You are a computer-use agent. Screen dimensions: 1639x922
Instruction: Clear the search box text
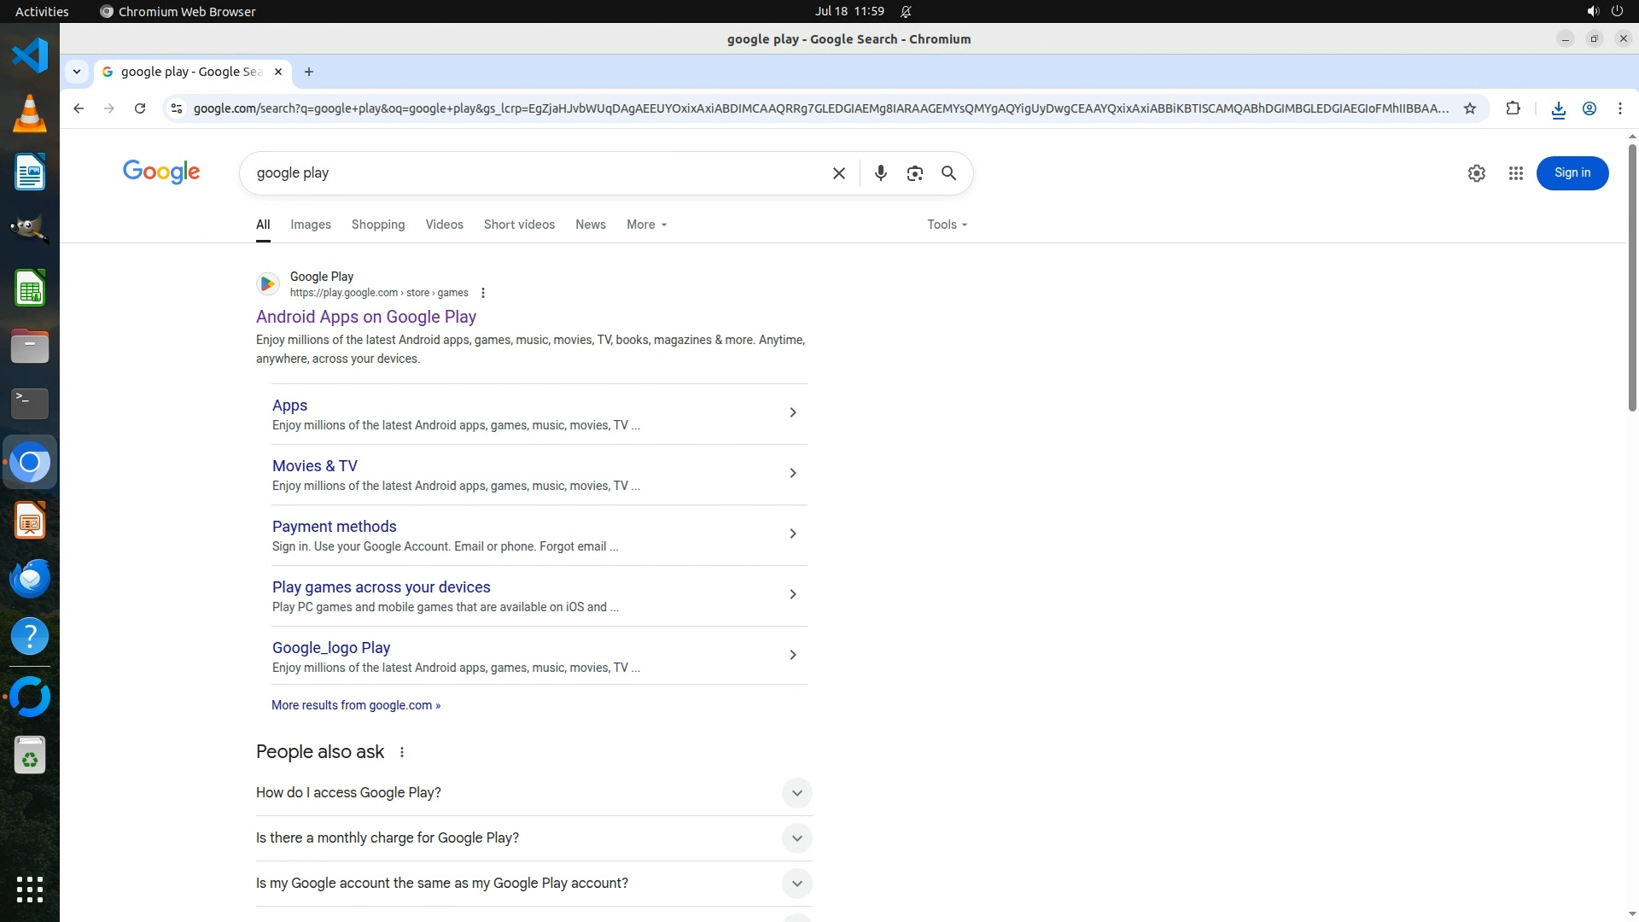(838, 173)
